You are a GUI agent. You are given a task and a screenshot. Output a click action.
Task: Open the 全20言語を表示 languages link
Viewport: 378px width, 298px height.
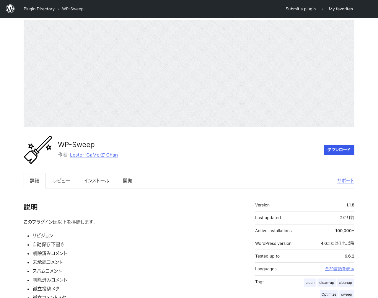coord(340,269)
